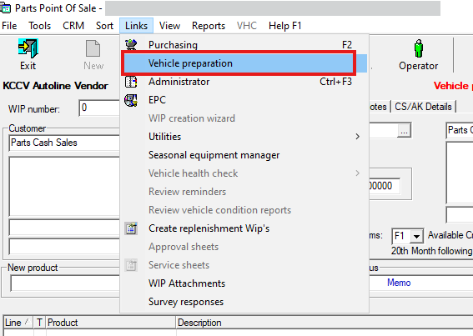Click the green Operator figure icon
The height and width of the screenshot is (336, 473).
click(x=419, y=48)
